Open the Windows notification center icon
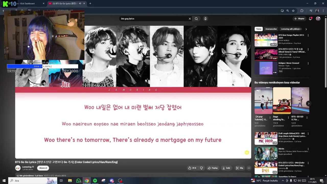 (322, 181)
